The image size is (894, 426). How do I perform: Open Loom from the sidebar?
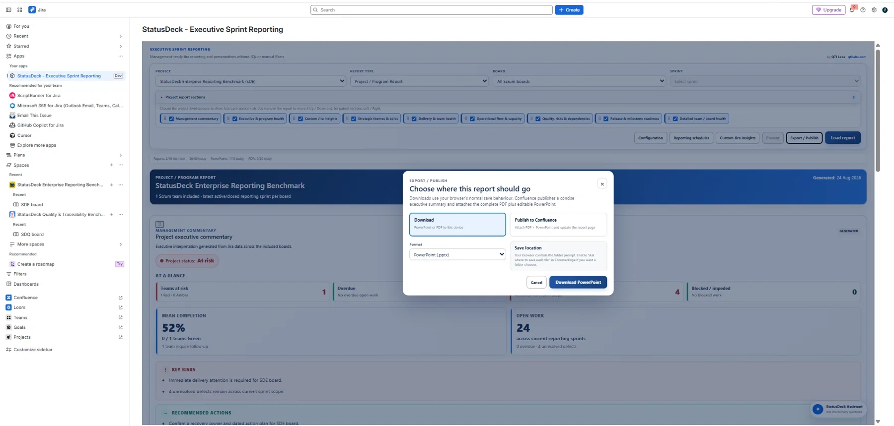19,307
